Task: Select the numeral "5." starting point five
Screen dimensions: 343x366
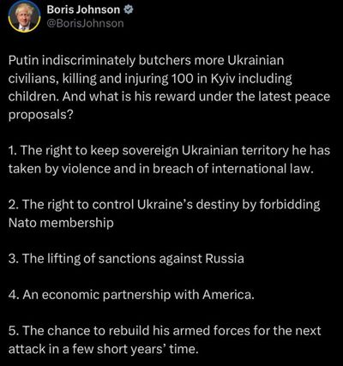Action: click(14, 331)
